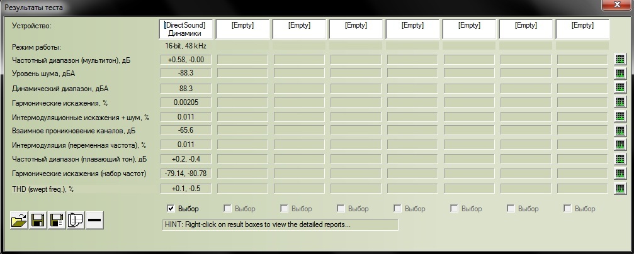
Task: Open the graph for Взаимное проникновение каналов
Action: pos(620,130)
